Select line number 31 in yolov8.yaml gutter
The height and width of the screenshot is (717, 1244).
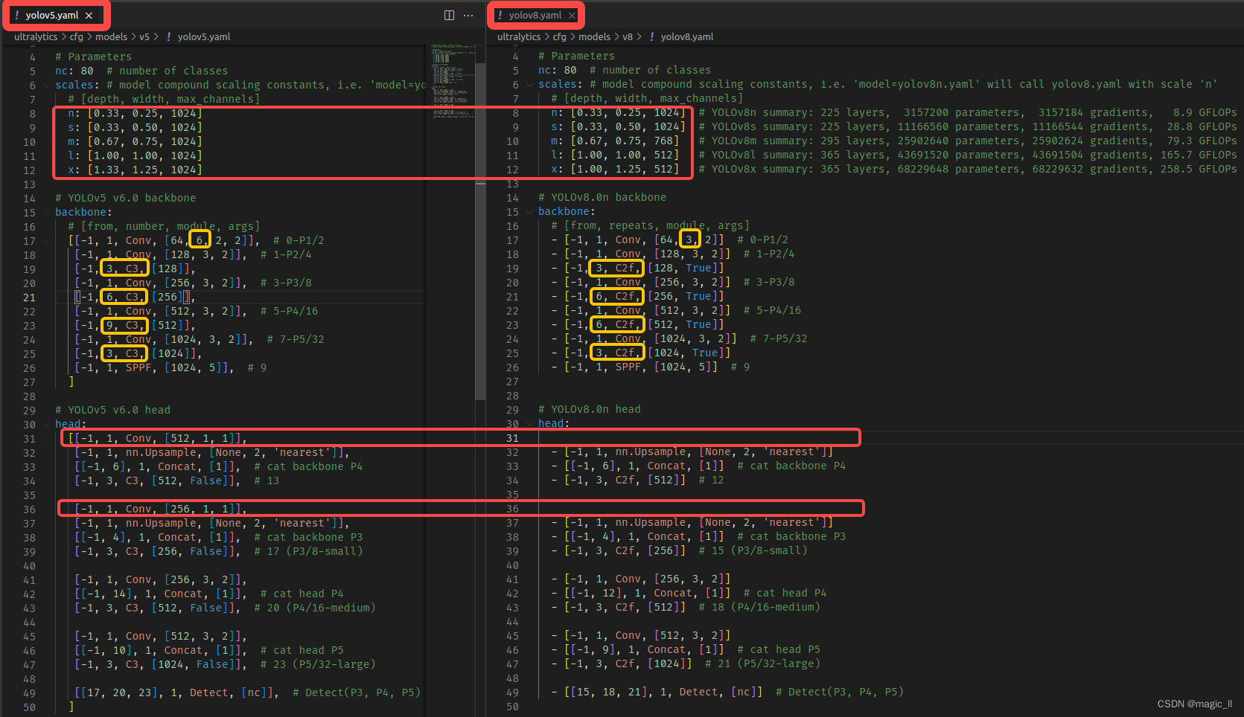[x=512, y=437]
